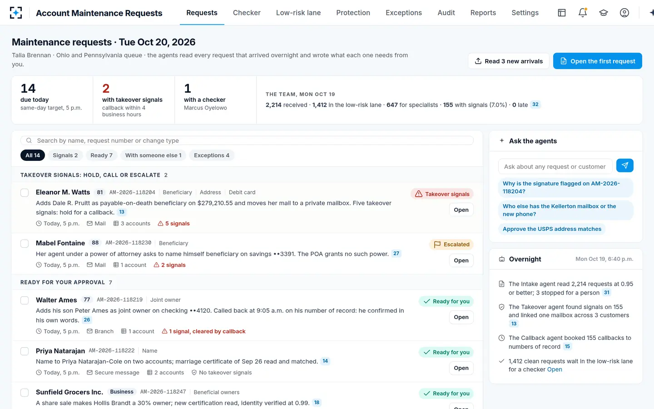Open the Audit tab
The width and height of the screenshot is (654, 409).
click(446, 13)
